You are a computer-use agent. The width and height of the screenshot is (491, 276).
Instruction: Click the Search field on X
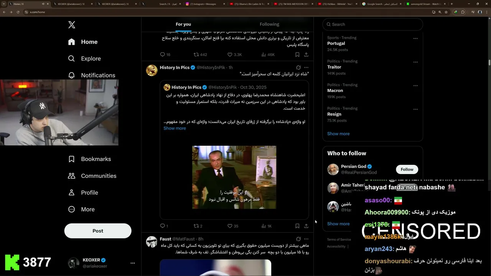pyautogui.click(x=372, y=24)
